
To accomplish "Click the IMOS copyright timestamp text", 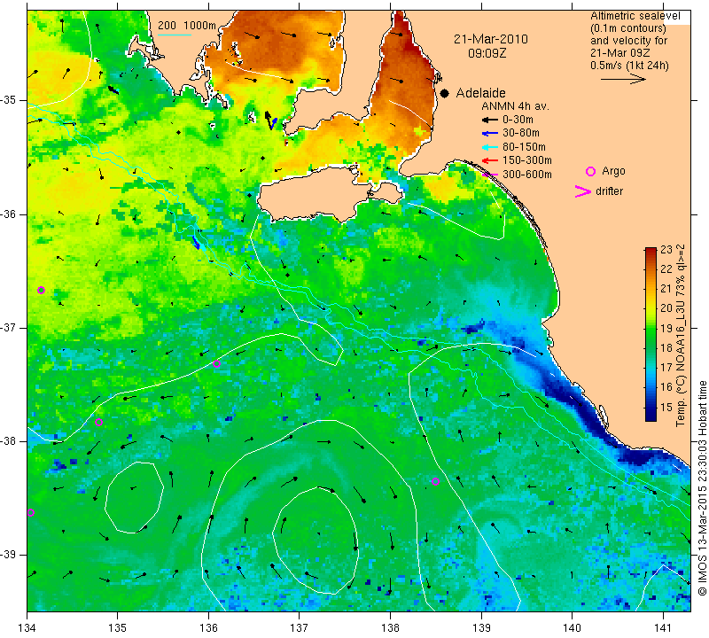I will [702, 488].
